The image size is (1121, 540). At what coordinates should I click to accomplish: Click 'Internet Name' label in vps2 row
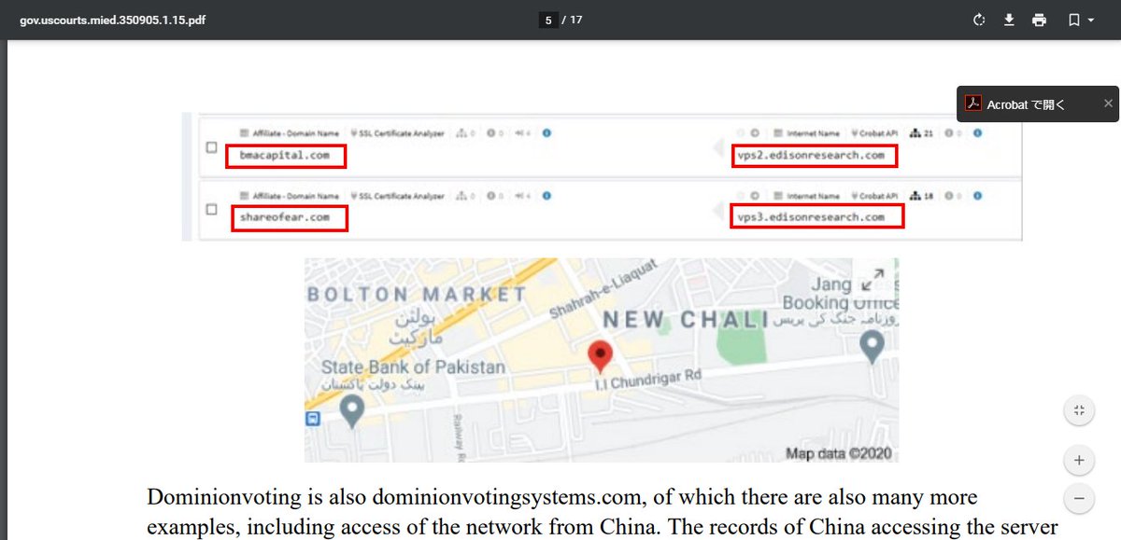pos(813,133)
